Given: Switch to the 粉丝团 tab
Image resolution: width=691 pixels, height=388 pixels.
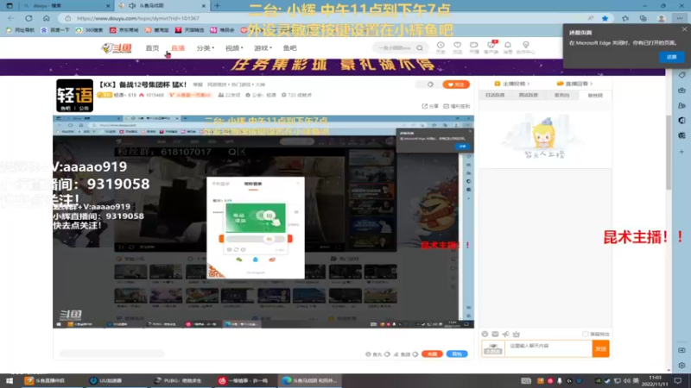Looking at the screenshot, I should pyautogui.click(x=595, y=95).
